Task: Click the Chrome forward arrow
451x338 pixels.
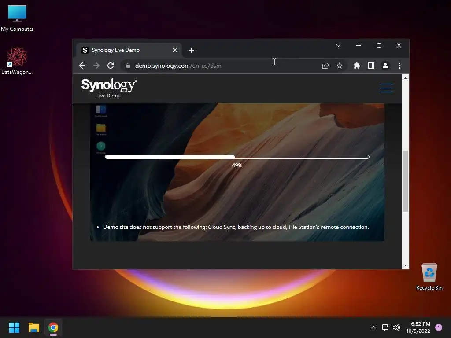Action: tap(96, 66)
